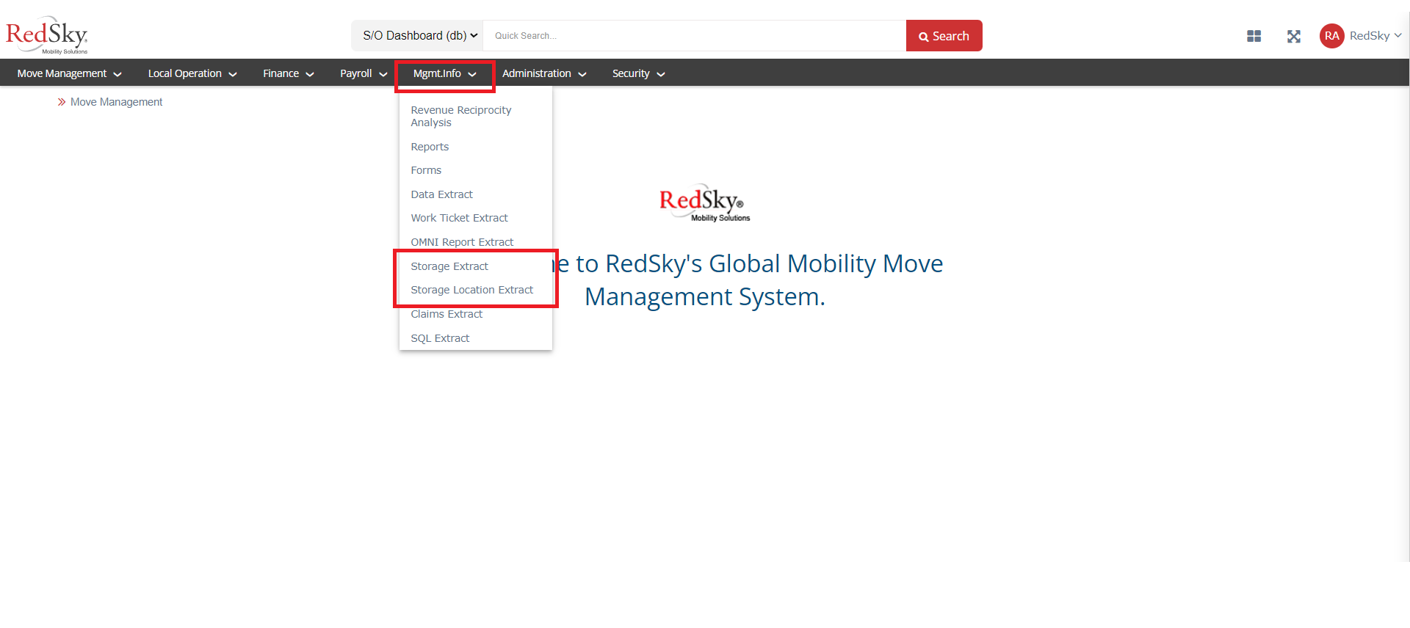Image resolution: width=1410 pixels, height=628 pixels.
Task: Select Claims Extract menu entry
Action: coord(446,314)
